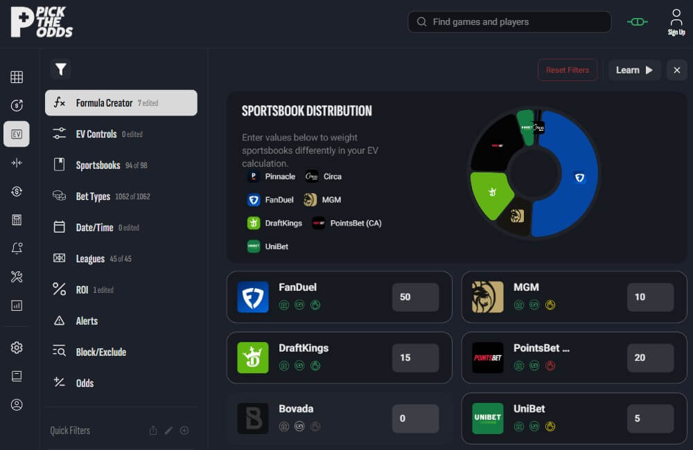The height and width of the screenshot is (450, 693).
Task: Open the bell alerts sidebar icon
Action: [17, 249]
